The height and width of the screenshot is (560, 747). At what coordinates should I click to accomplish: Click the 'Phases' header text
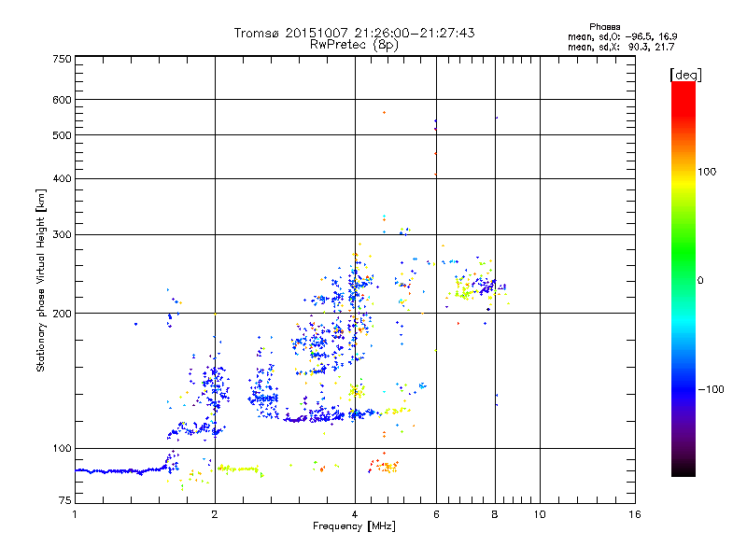coord(604,27)
